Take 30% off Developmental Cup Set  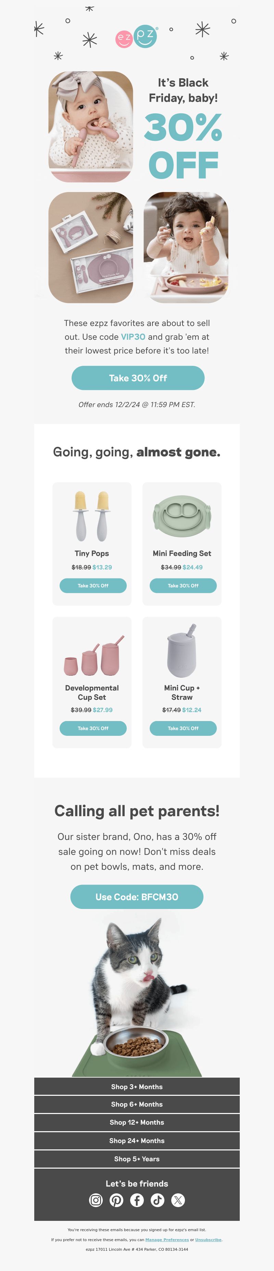[93, 728]
